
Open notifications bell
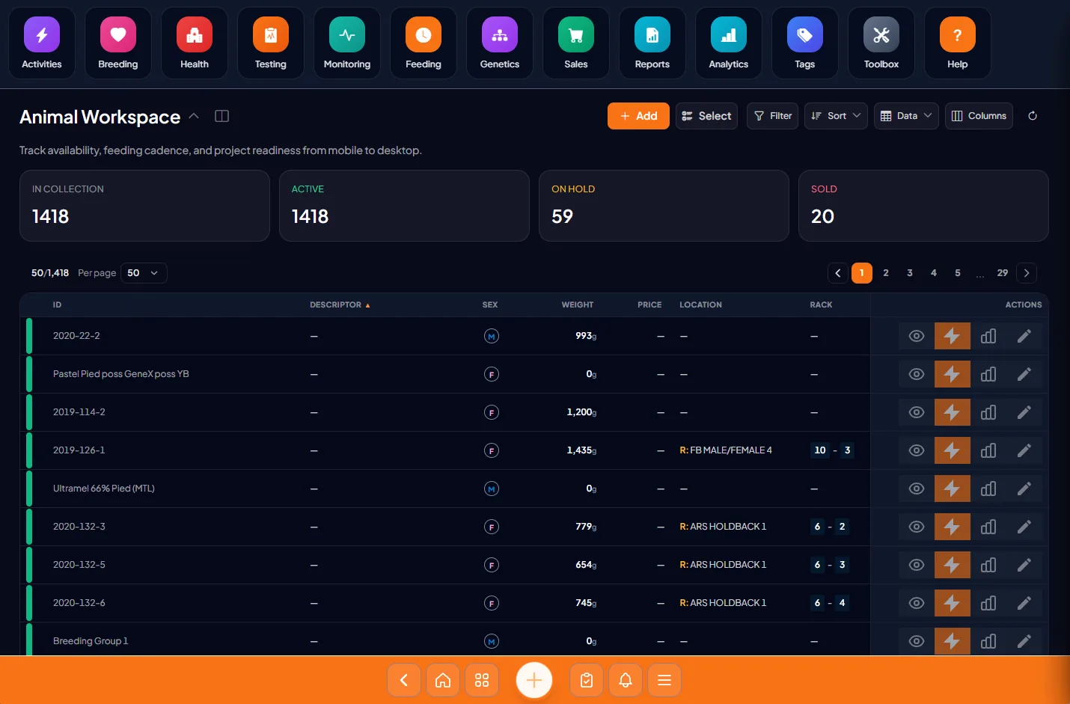[626, 680]
